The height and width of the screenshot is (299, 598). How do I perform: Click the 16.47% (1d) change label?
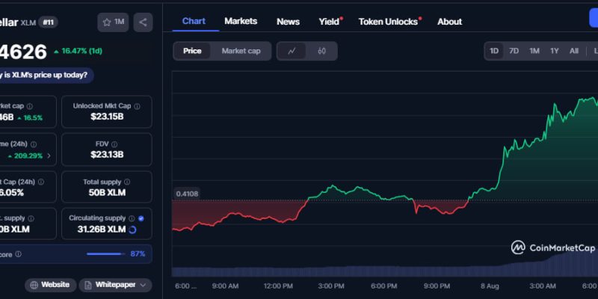tap(78, 51)
